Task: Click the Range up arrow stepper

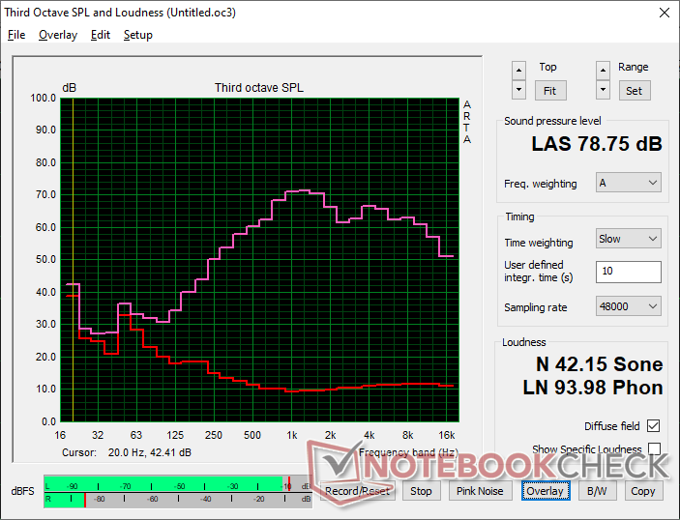Action: 603,71
